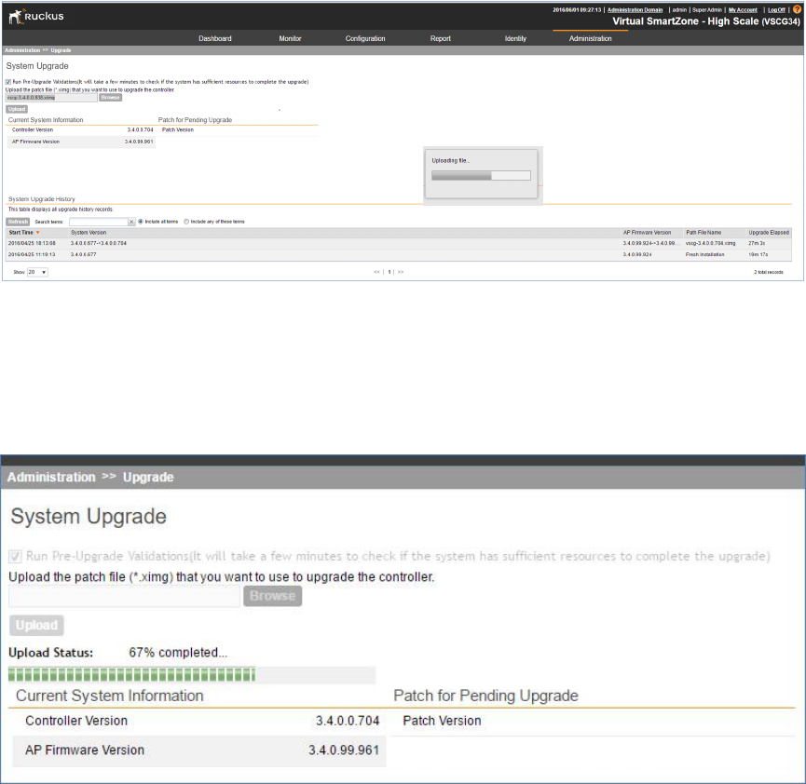Click the Uploading file progress bar

[481, 176]
